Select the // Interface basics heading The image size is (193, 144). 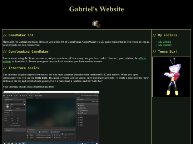[x=21, y=68]
